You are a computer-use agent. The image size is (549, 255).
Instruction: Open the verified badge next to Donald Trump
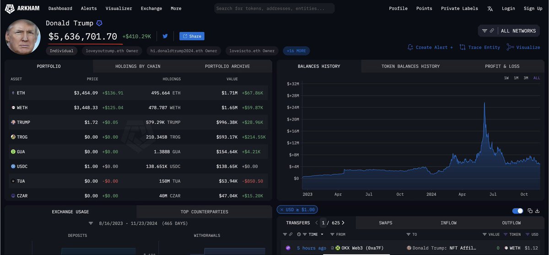pos(99,23)
